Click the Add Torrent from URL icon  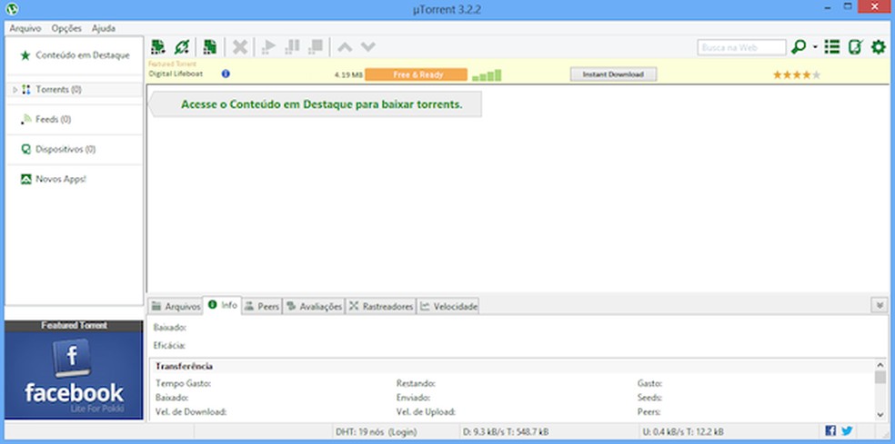[182, 46]
